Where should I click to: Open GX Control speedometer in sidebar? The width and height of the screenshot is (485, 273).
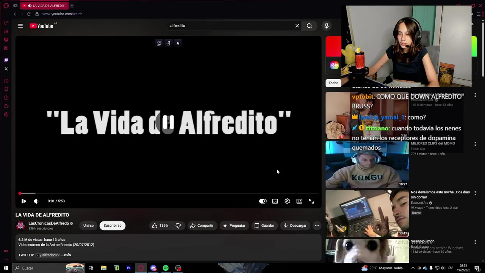click(6, 23)
